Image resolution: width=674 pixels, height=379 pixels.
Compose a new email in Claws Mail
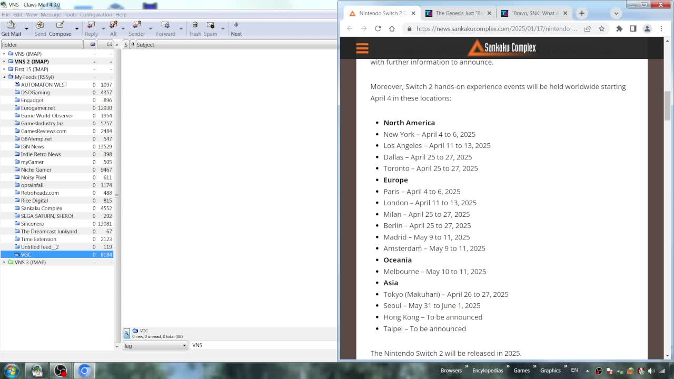(x=60, y=28)
